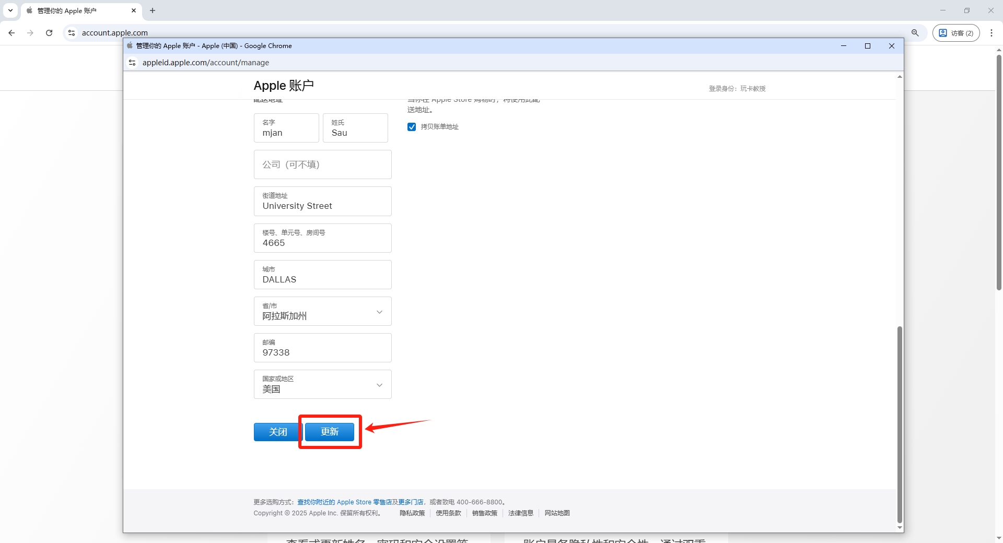
Task: Open the 销售政策 footer link
Action: (x=485, y=513)
